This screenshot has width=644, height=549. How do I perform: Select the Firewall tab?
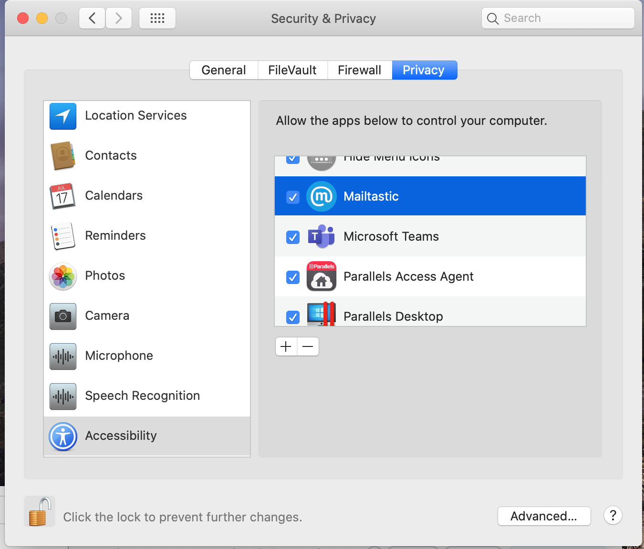(x=360, y=70)
